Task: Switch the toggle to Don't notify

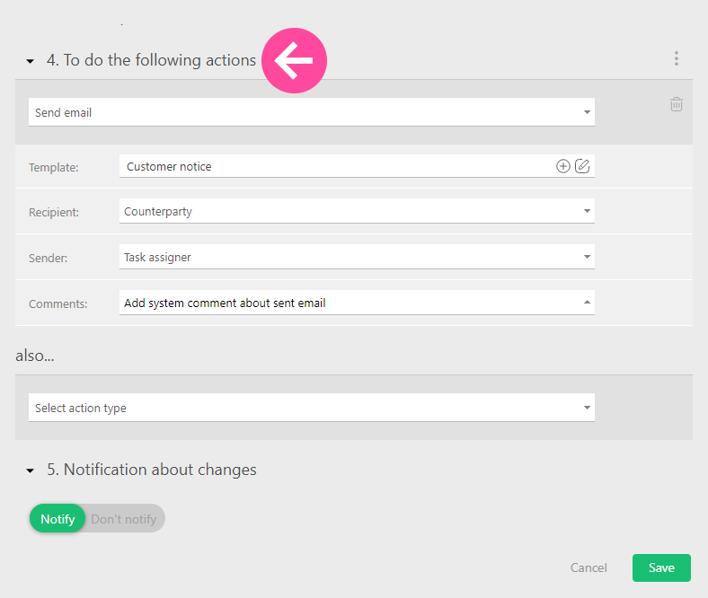Action: (x=124, y=519)
